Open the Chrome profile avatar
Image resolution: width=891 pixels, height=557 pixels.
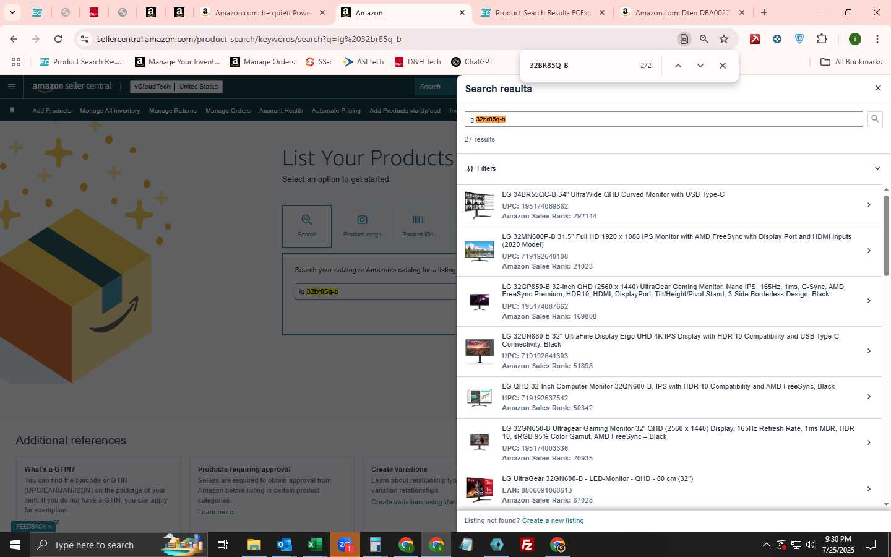pyautogui.click(x=855, y=39)
